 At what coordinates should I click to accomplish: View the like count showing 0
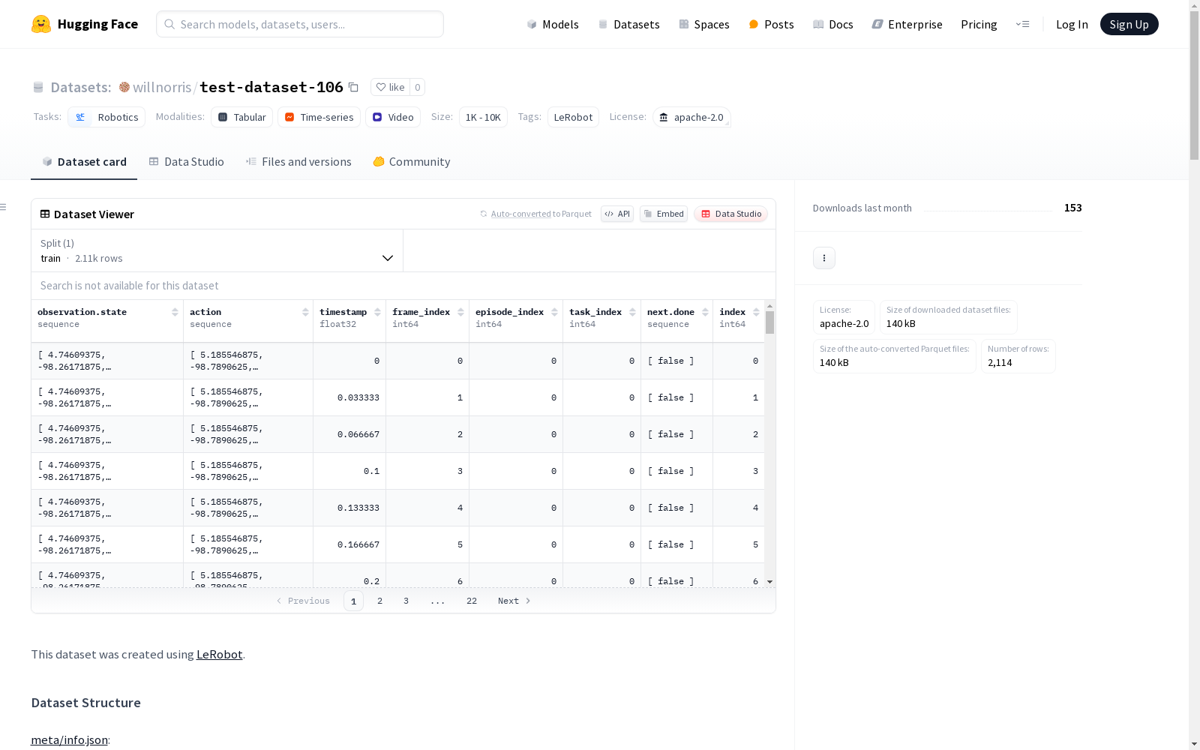[x=418, y=87]
